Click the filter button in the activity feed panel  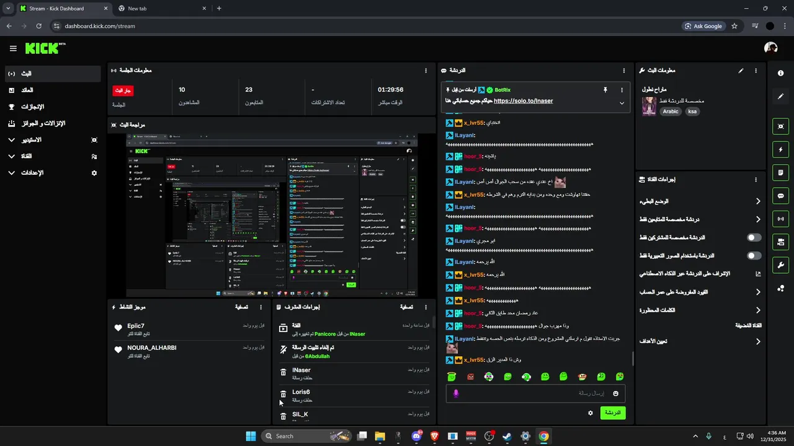pyautogui.click(x=241, y=307)
